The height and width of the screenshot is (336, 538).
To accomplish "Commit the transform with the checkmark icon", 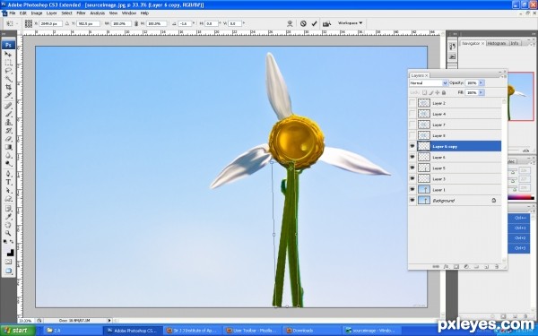I will tap(315, 23).
